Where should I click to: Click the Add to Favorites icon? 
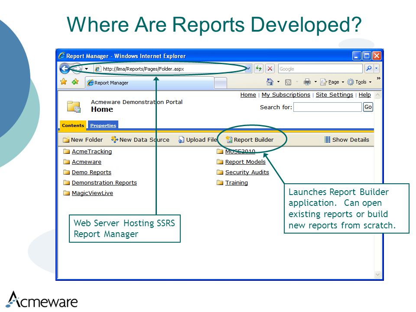(75, 82)
